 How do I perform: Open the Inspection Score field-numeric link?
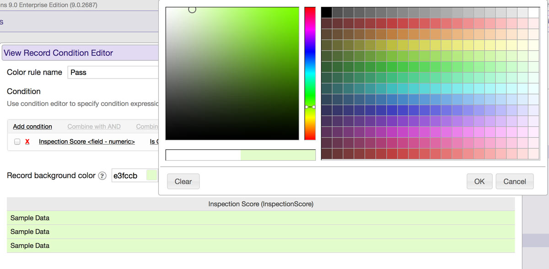[x=87, y=142]
